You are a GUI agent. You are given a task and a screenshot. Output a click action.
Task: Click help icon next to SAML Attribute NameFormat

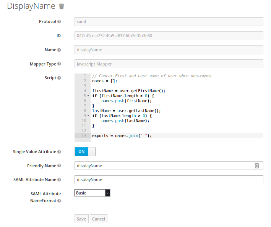point(59,201)
